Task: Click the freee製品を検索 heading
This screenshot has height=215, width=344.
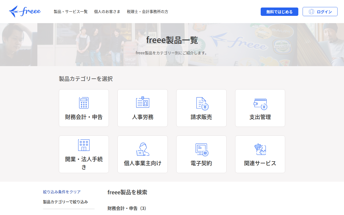Action: pyautogui.click(x=127, y=192)
